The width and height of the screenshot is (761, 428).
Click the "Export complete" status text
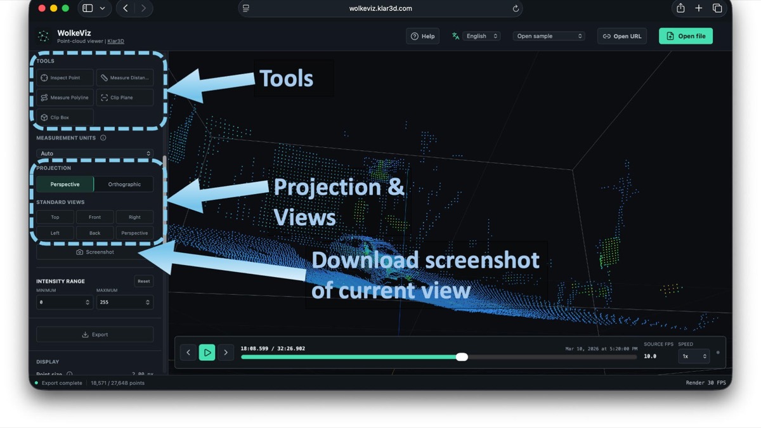62,383
